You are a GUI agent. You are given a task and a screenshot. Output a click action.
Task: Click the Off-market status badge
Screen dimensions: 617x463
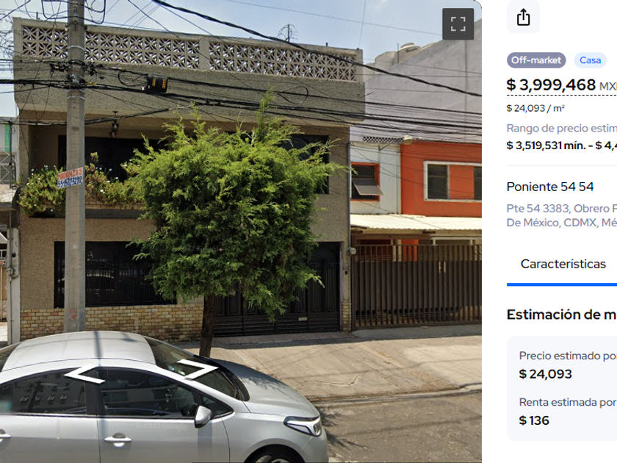(x=536, y=60)
